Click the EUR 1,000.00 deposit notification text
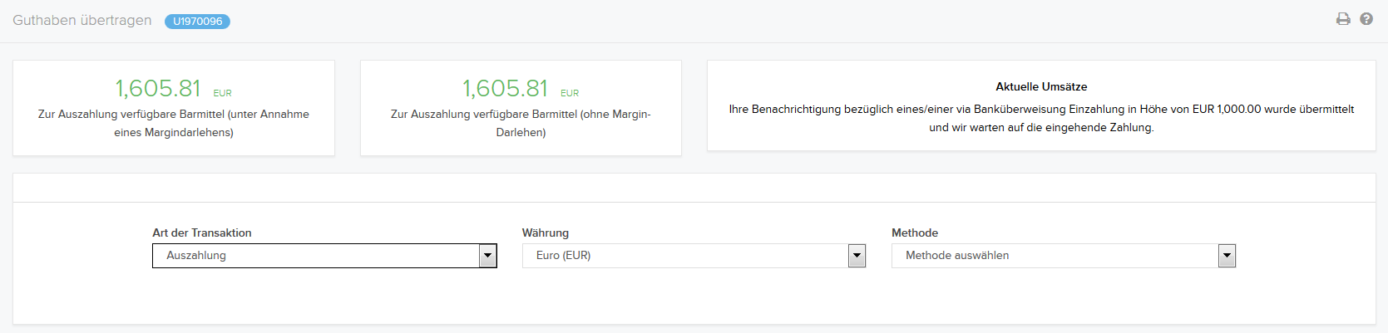 [x=1041, y=118]
